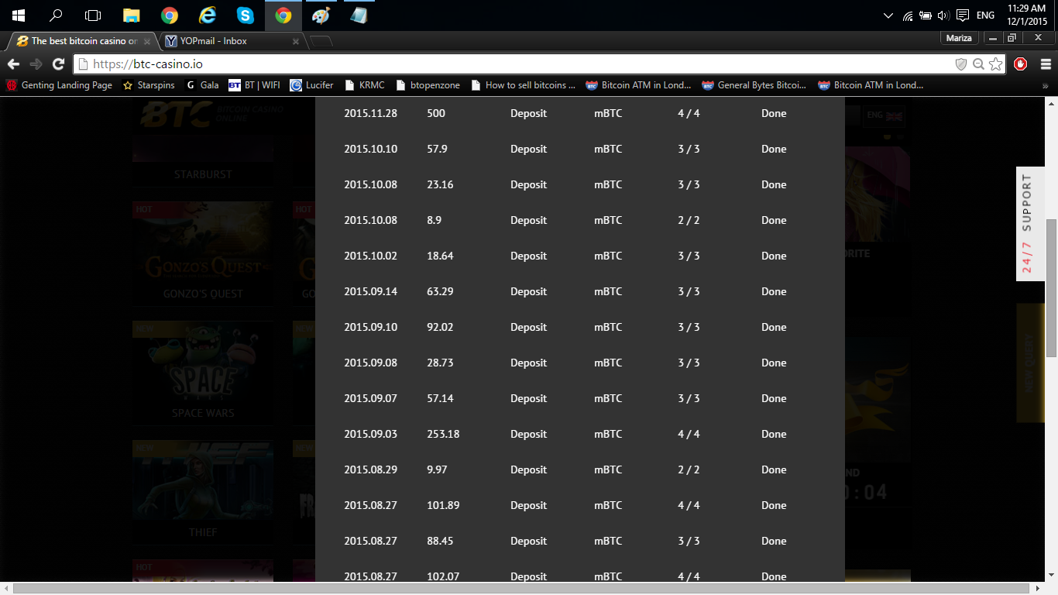This screenshot has height=595, width=1058.
Task: Open the Windows Start menu
Action: [18, 15]
